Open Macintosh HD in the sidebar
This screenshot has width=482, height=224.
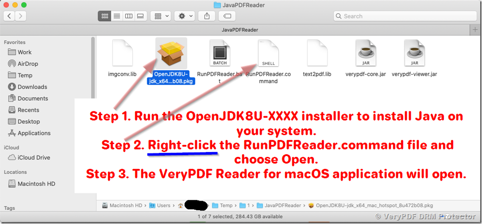click(36, 184)
